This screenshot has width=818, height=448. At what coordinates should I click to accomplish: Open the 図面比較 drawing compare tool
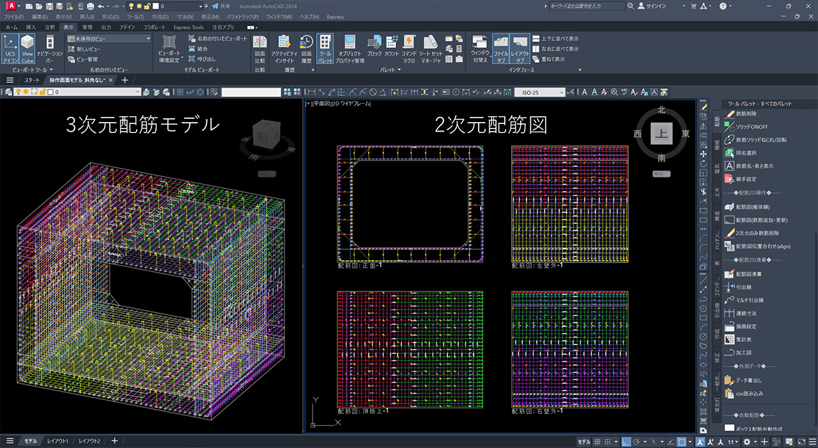259,49
